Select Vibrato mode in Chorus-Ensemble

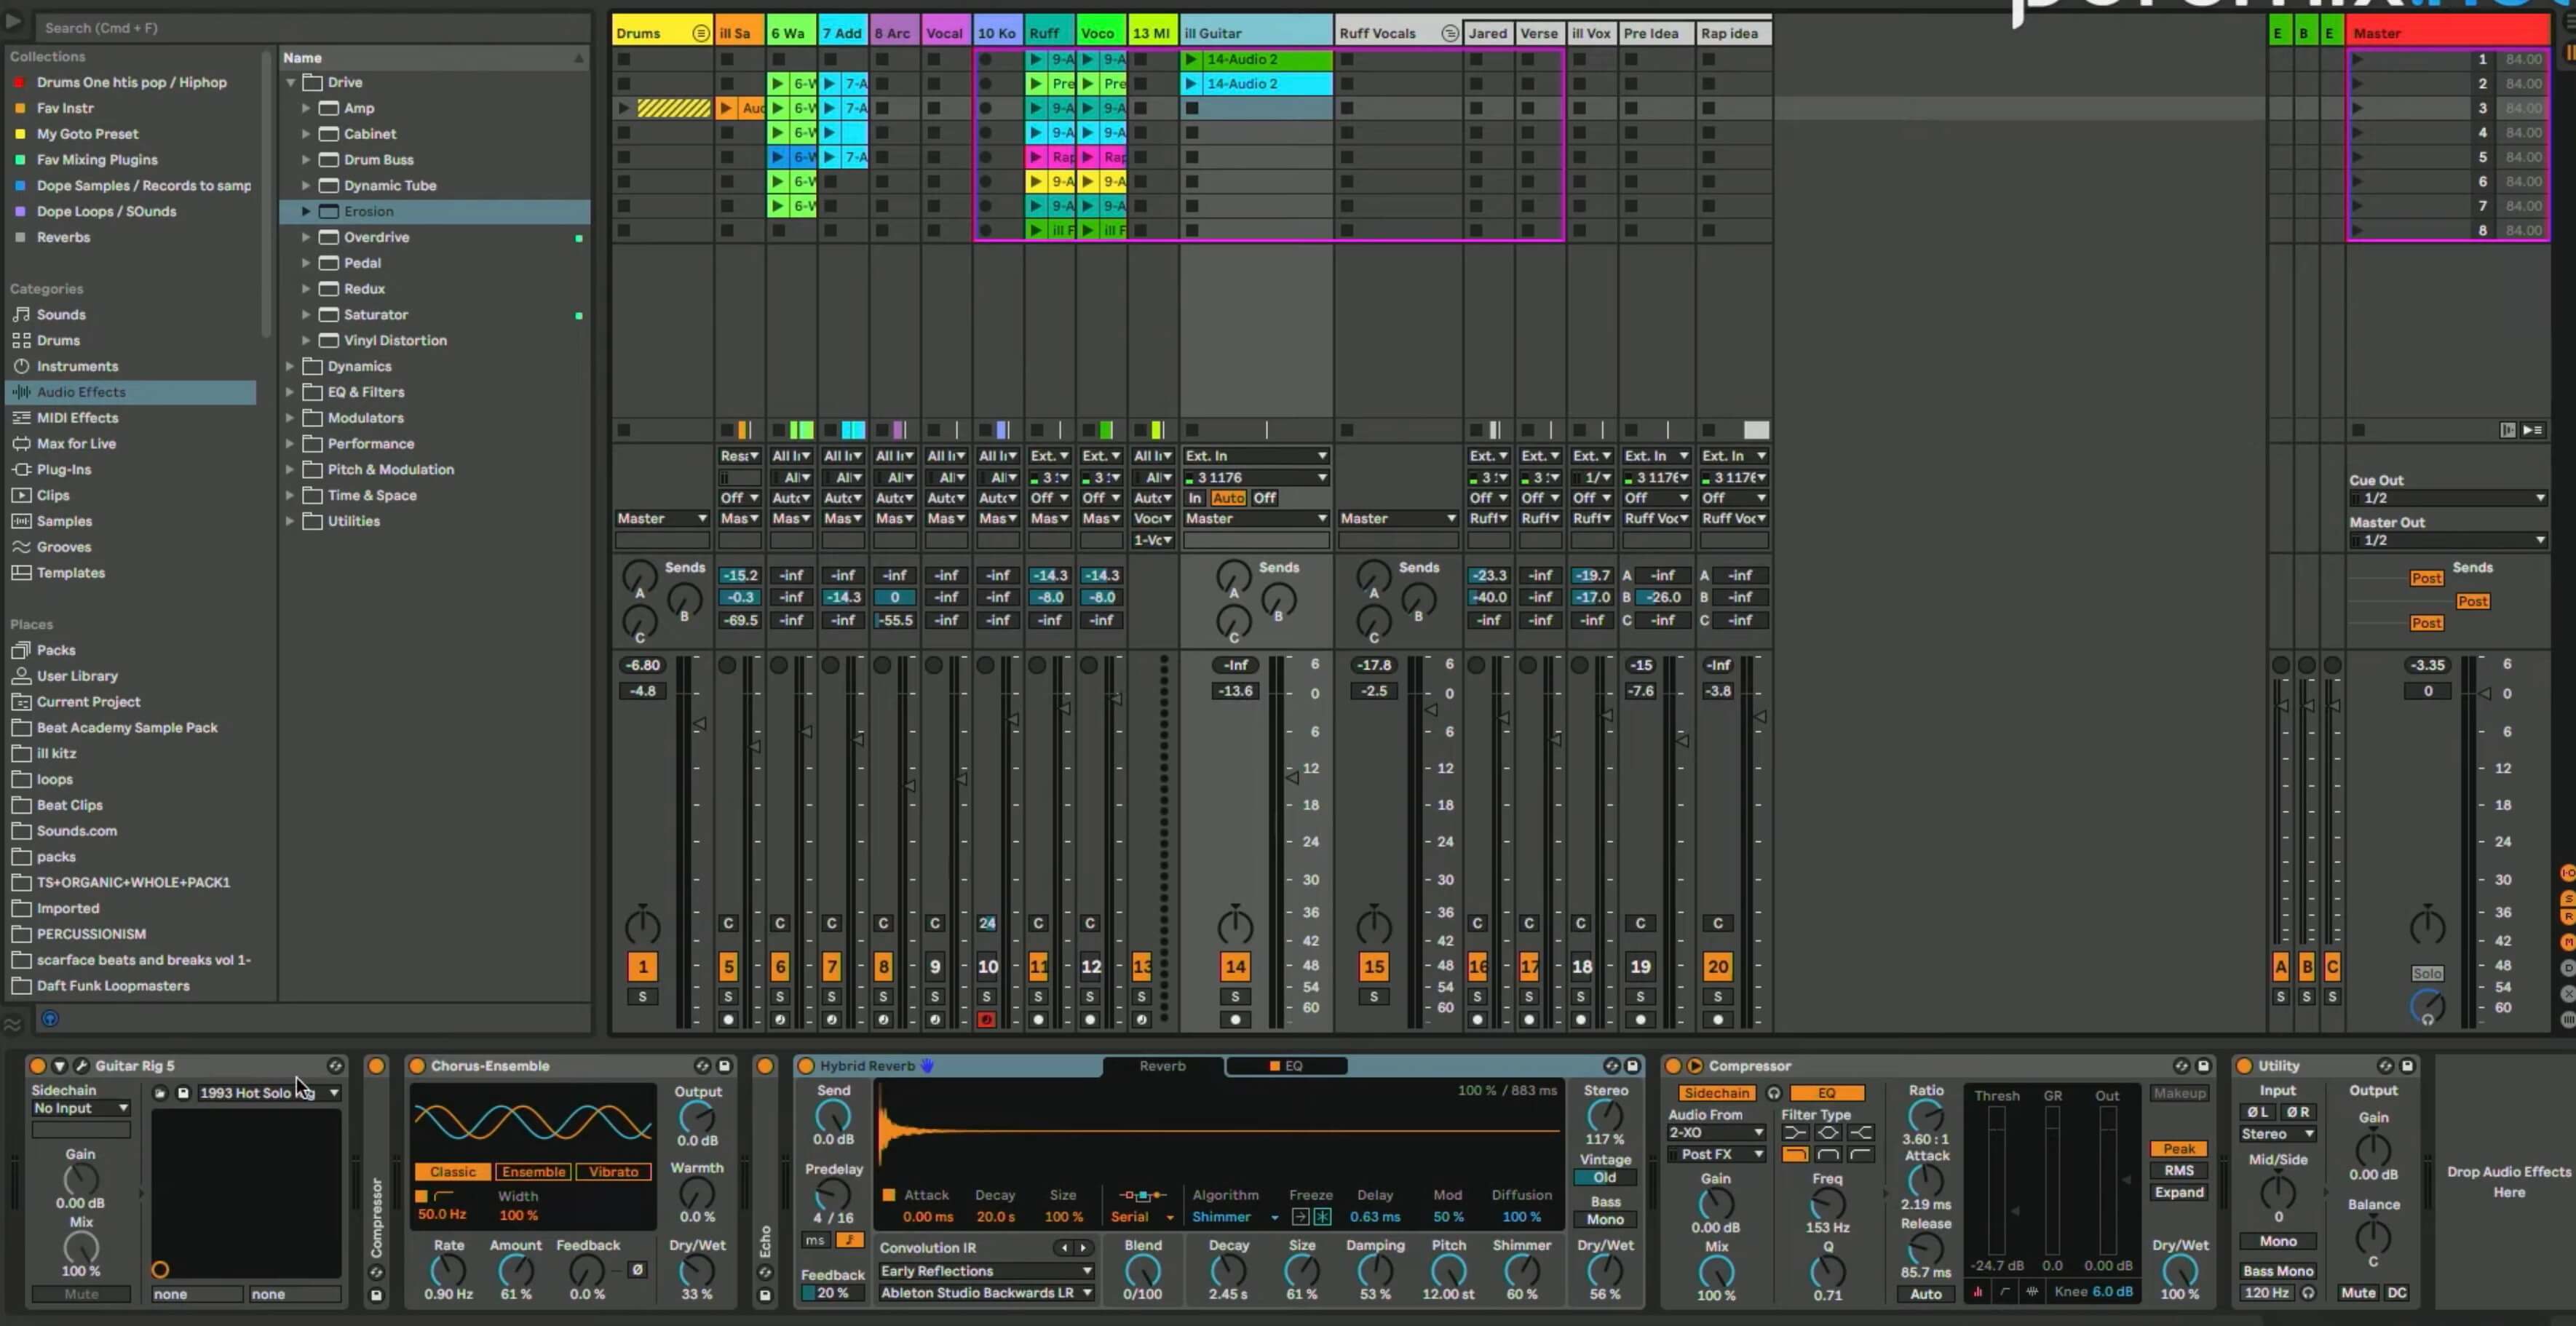[x=613, y=1171]
